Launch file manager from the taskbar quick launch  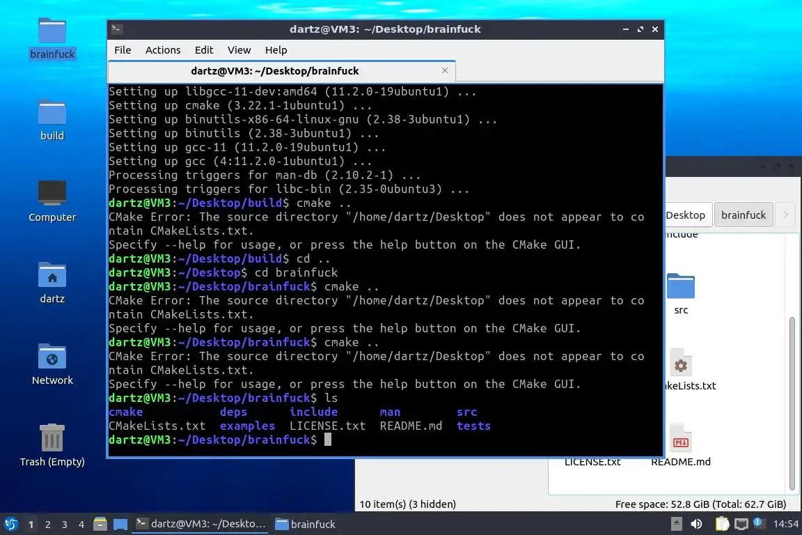click(100, 524)
